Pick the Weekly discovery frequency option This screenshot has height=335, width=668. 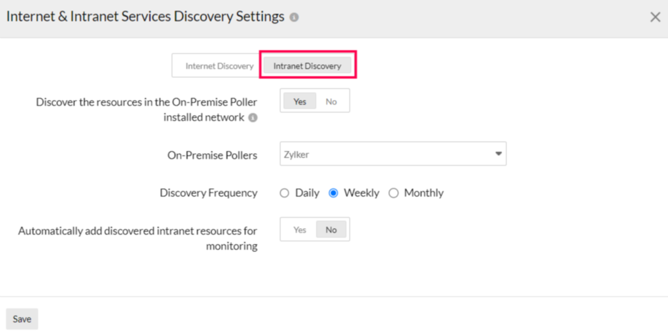click(x=333, y=194)
